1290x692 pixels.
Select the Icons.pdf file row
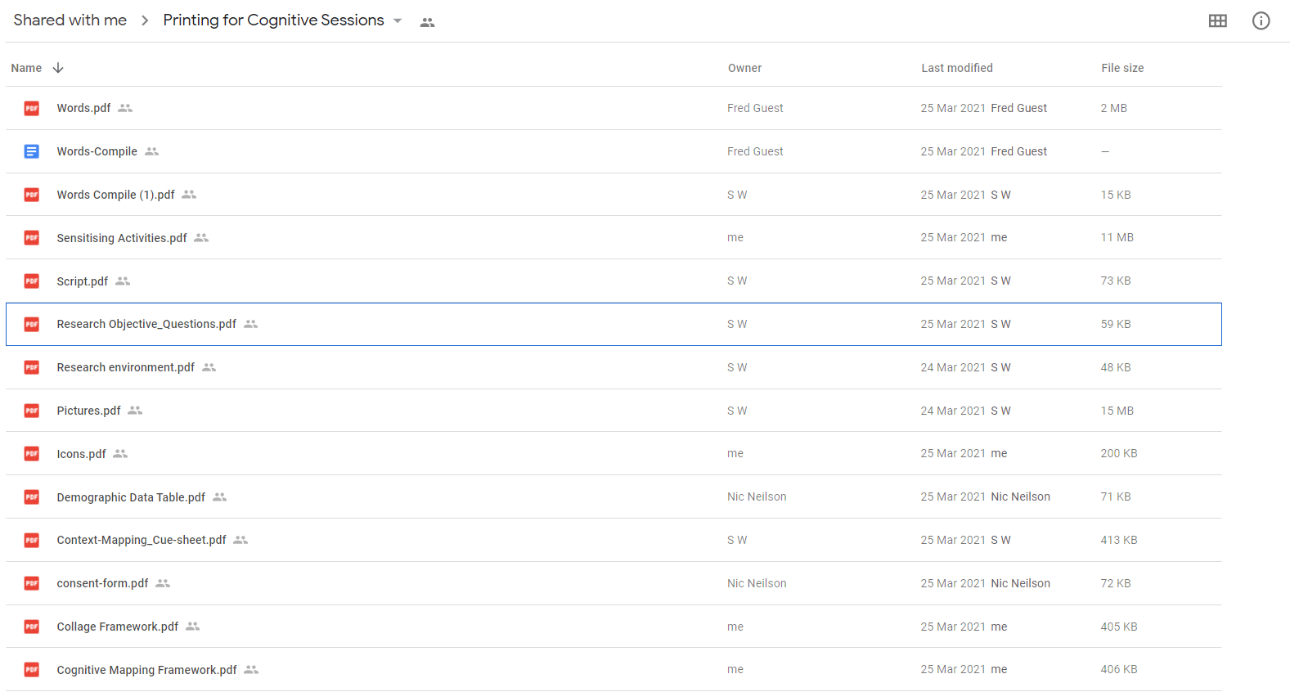coord(81,454)
